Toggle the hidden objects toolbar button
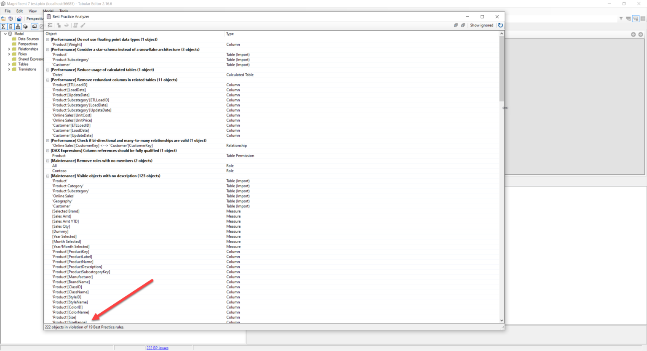 pyautogui.click(x=41, y=27)
